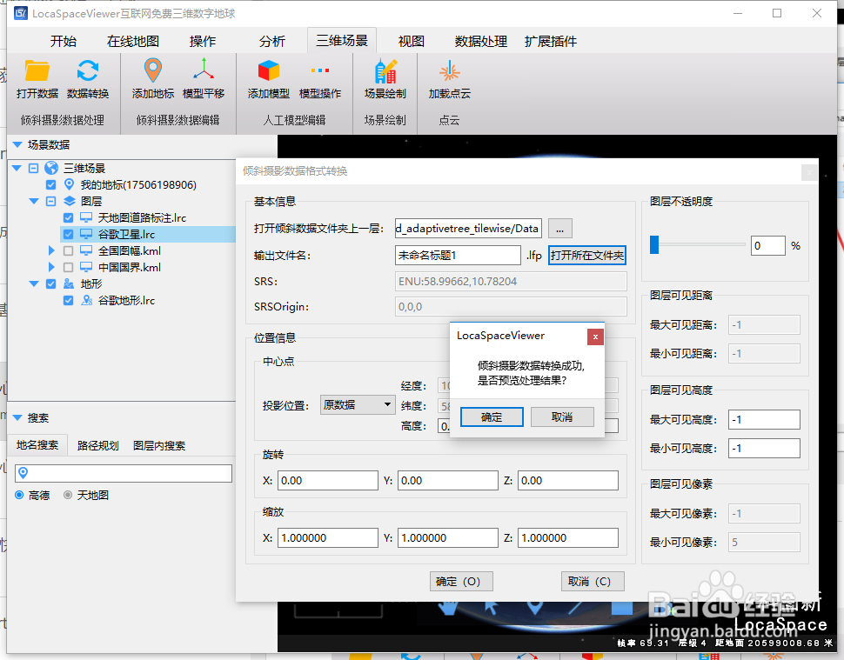Confirm the conversion success dialog with 确定
The width and height of the screenshot is (844, 660).
(490, 417)
